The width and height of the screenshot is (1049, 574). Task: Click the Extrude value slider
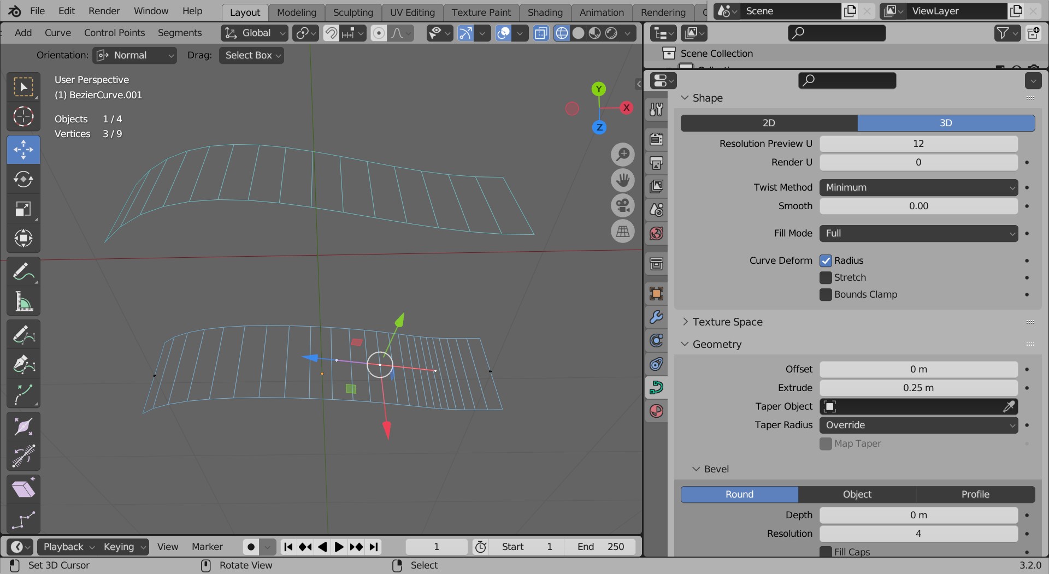pyautogui.click(x=918, y=388)
